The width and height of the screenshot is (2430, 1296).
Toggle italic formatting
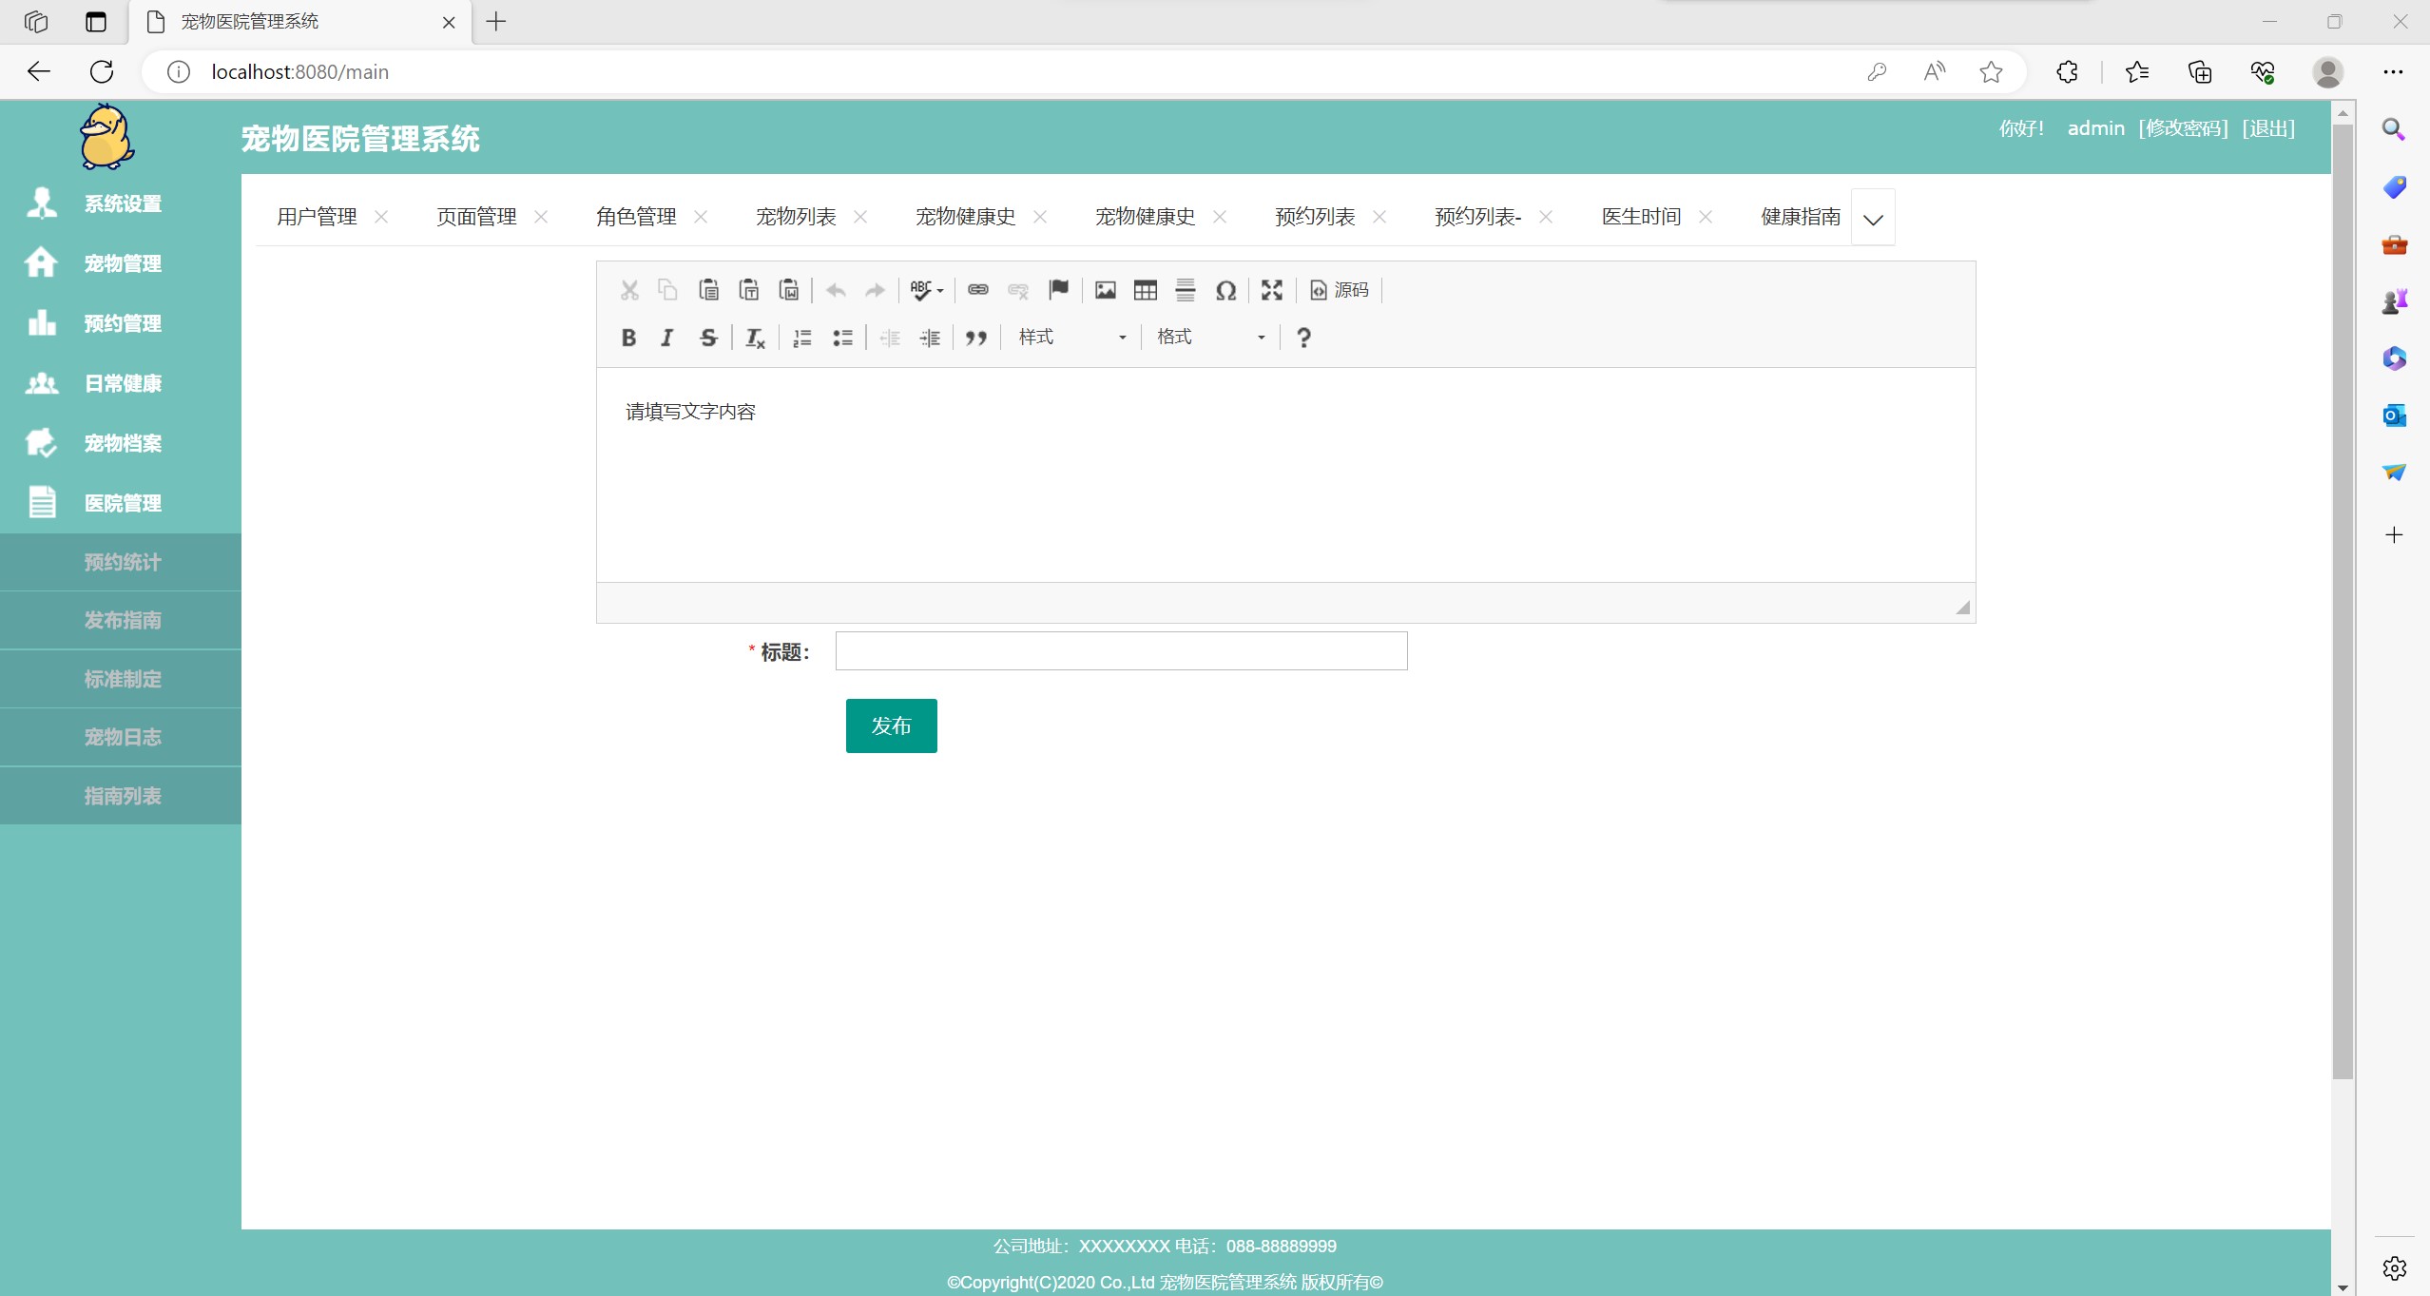click(x=667, y=338)
